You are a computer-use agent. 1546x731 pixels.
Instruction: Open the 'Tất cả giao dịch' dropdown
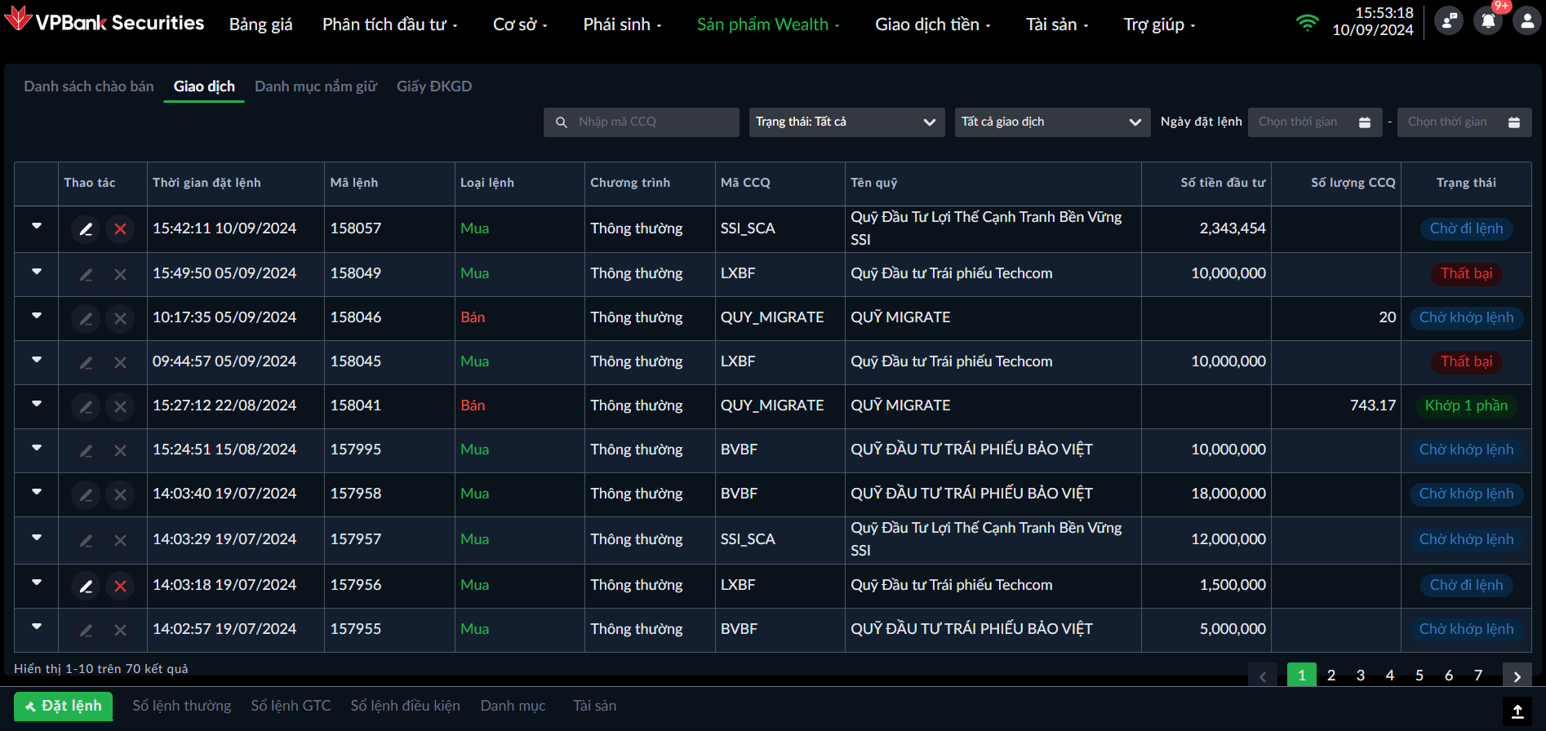pos(1051,122)
